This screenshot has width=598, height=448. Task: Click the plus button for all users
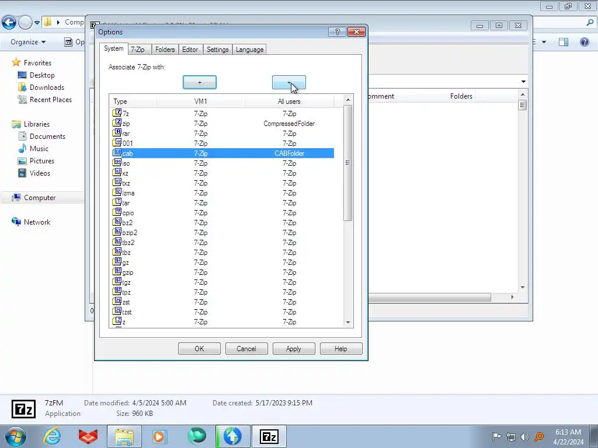coord(288,82)
